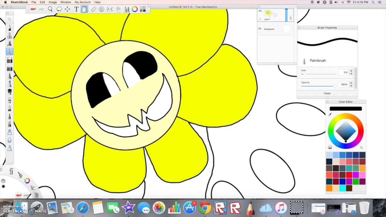Click the Wi-Fi status icon in menu bar

[x=349, y=2]
